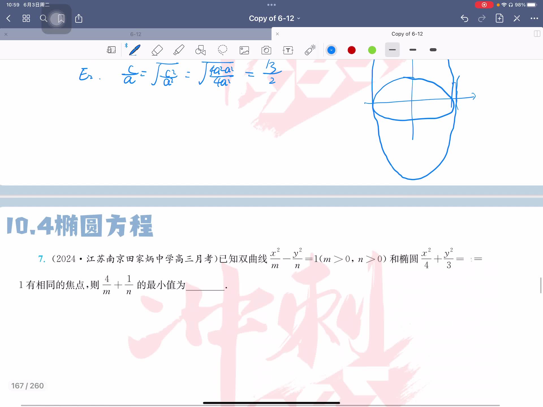Pick the red pen color

pyautogui.click(x=352, y=50)
